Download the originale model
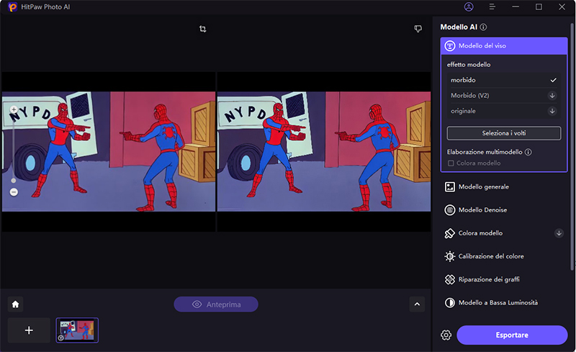This screenshot has width=576, height=352. [x=552, y=111]
